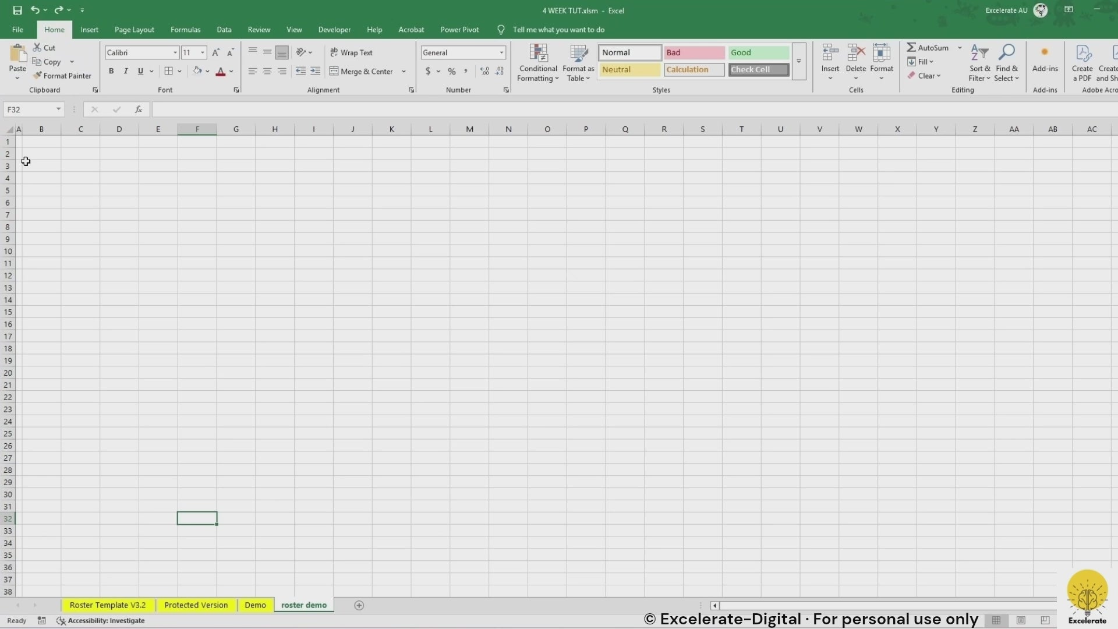The height and width of the screenshot is (629, 1118).
Task: Click the Insert Function fx icon
Action: tap(139, 109)
